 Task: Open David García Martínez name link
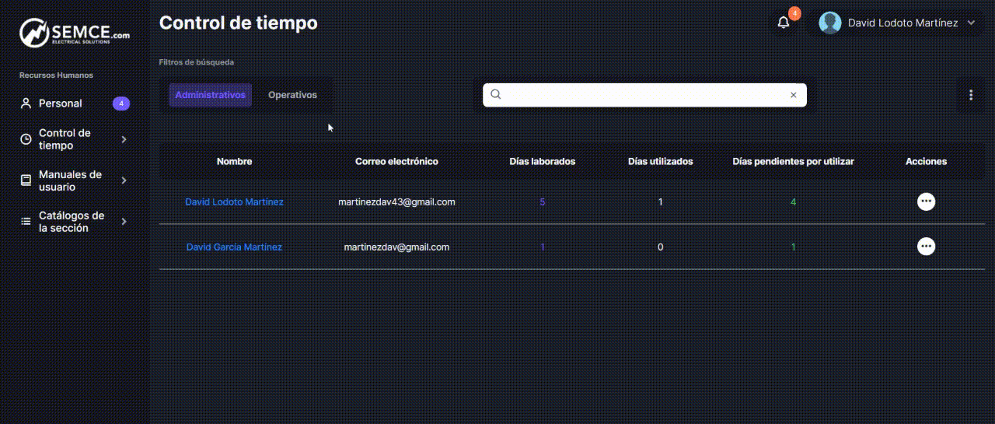(234, 247)
